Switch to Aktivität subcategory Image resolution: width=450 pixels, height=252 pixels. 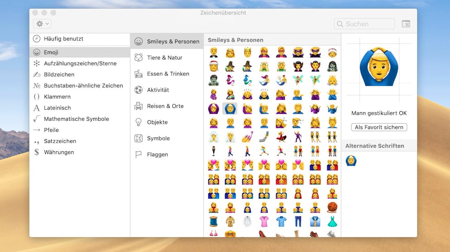167,90
